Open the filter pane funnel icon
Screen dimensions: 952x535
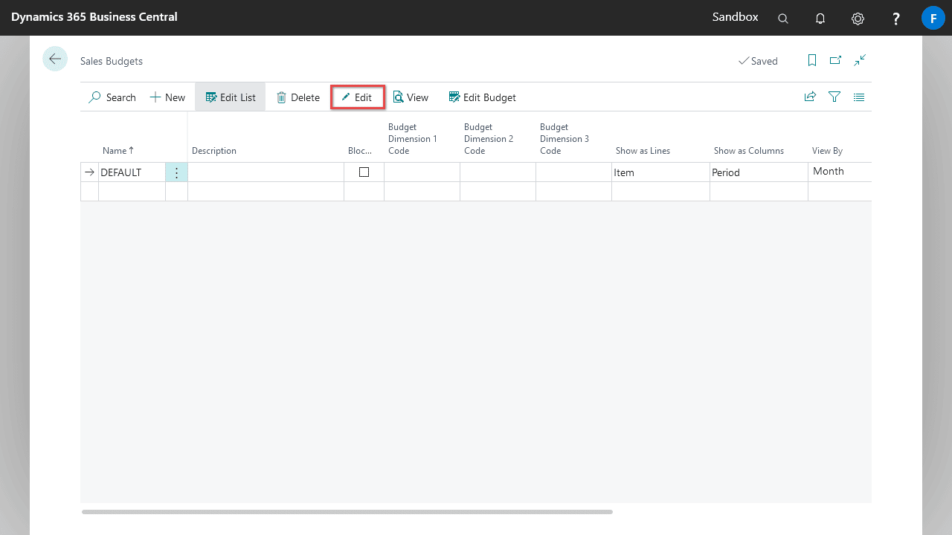click(834, 97)
